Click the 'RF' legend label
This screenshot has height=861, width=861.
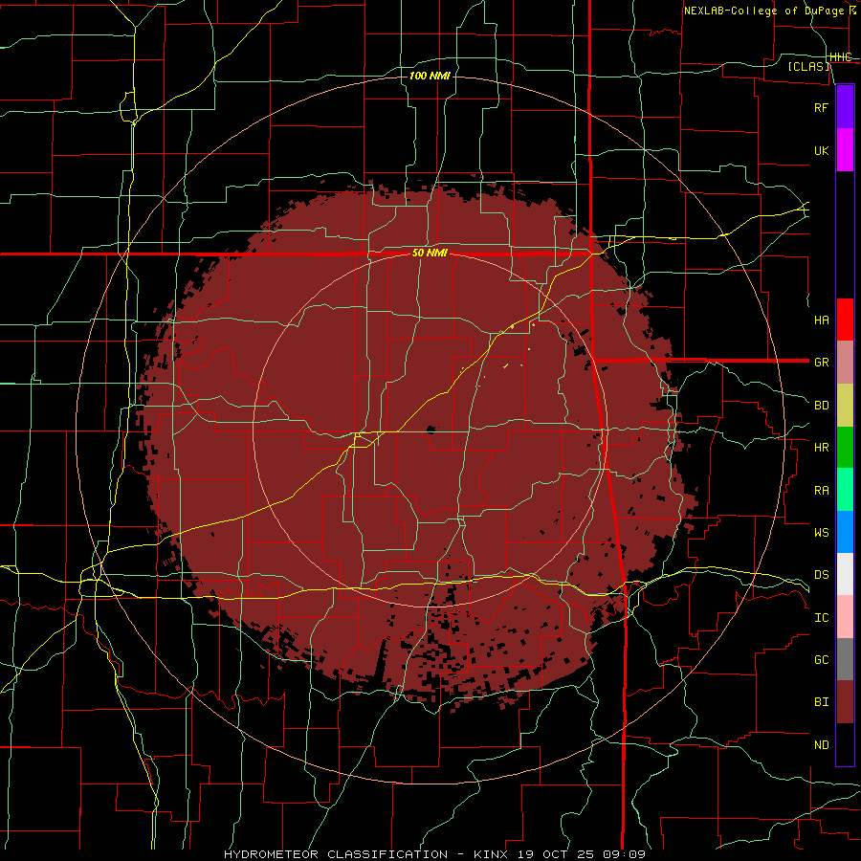(822, 107)
